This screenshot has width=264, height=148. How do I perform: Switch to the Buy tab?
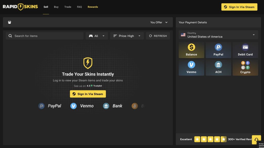tap(56, 7)
